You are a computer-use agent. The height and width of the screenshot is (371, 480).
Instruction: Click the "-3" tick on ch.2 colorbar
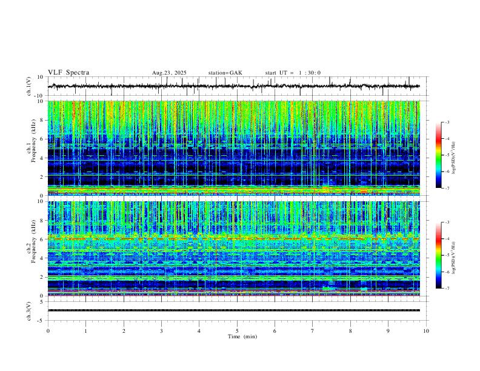point(447,222)
